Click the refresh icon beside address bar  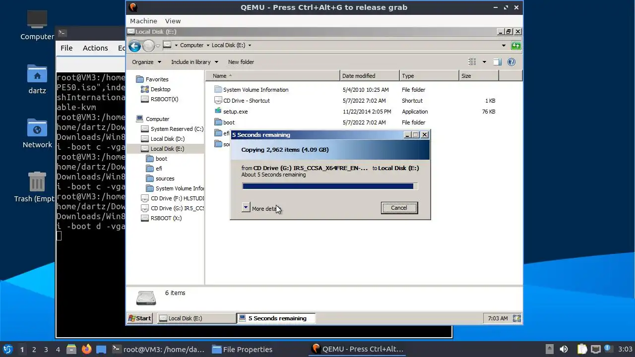coord(516,46)
